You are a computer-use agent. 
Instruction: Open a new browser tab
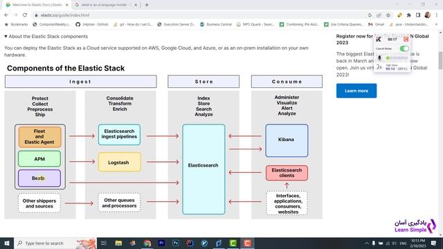coord(147,5)
